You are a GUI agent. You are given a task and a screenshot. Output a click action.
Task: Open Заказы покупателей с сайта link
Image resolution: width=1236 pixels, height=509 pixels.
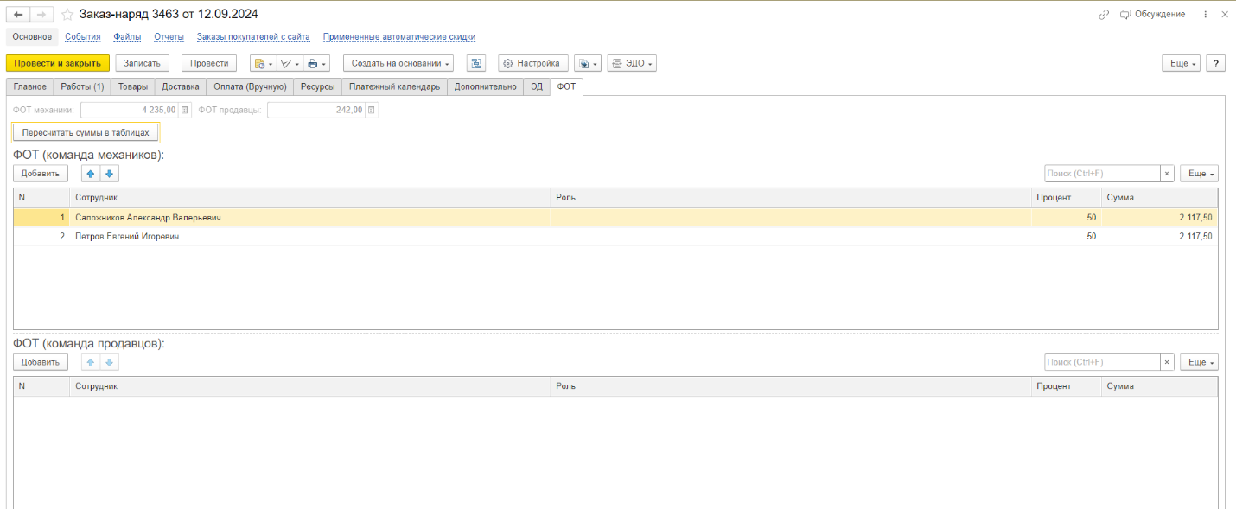coord(253,37)
